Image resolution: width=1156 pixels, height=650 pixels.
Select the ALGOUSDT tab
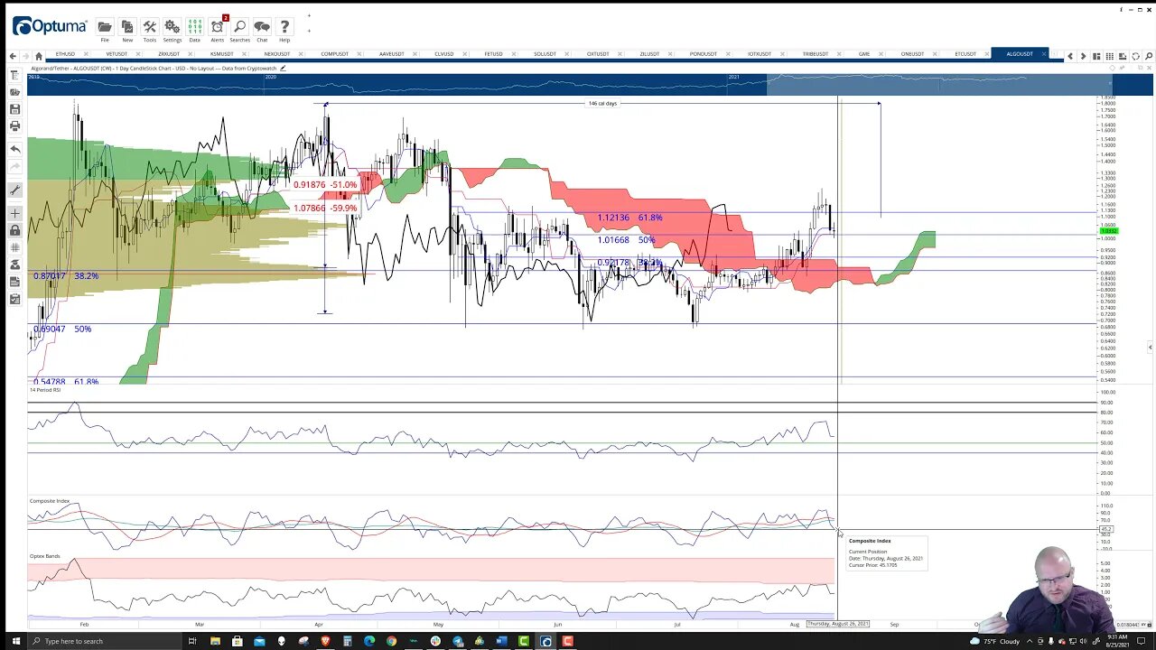(x=1020, y=54)
